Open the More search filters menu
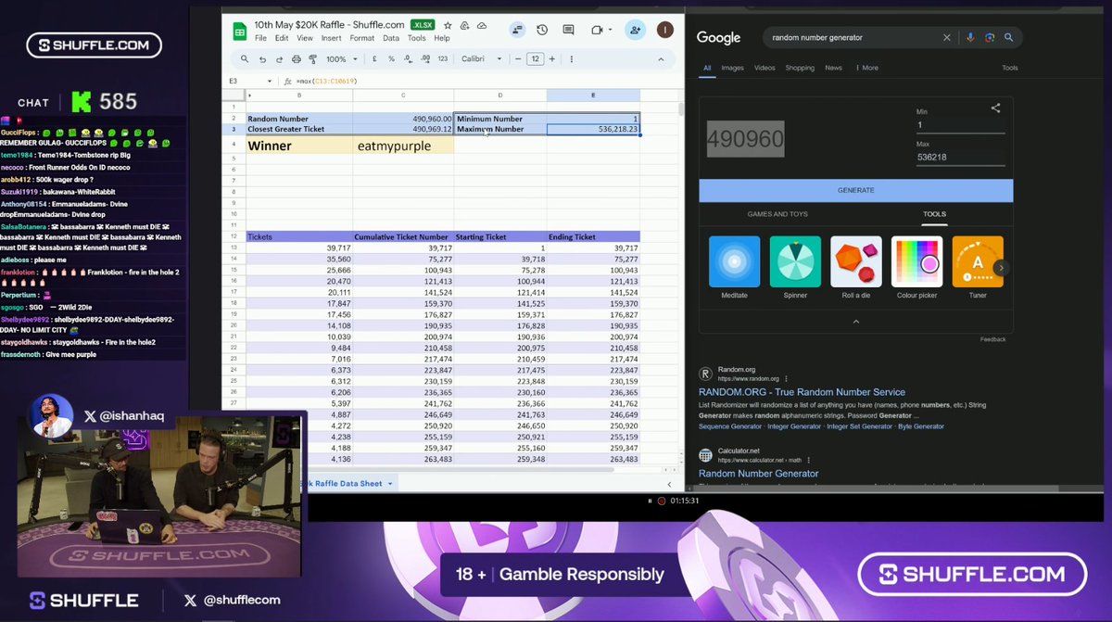 tap(867, 68)
